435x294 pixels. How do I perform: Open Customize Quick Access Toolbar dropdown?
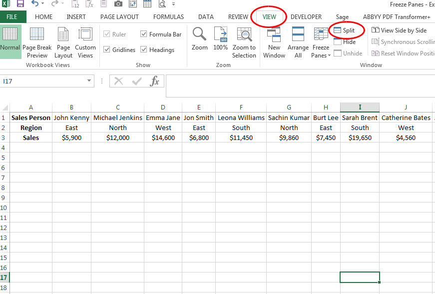click(x=174, y=4)
